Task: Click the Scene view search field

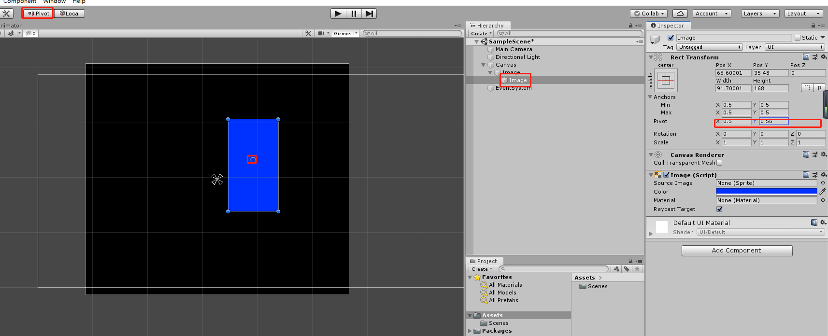Action: [413, 33]
